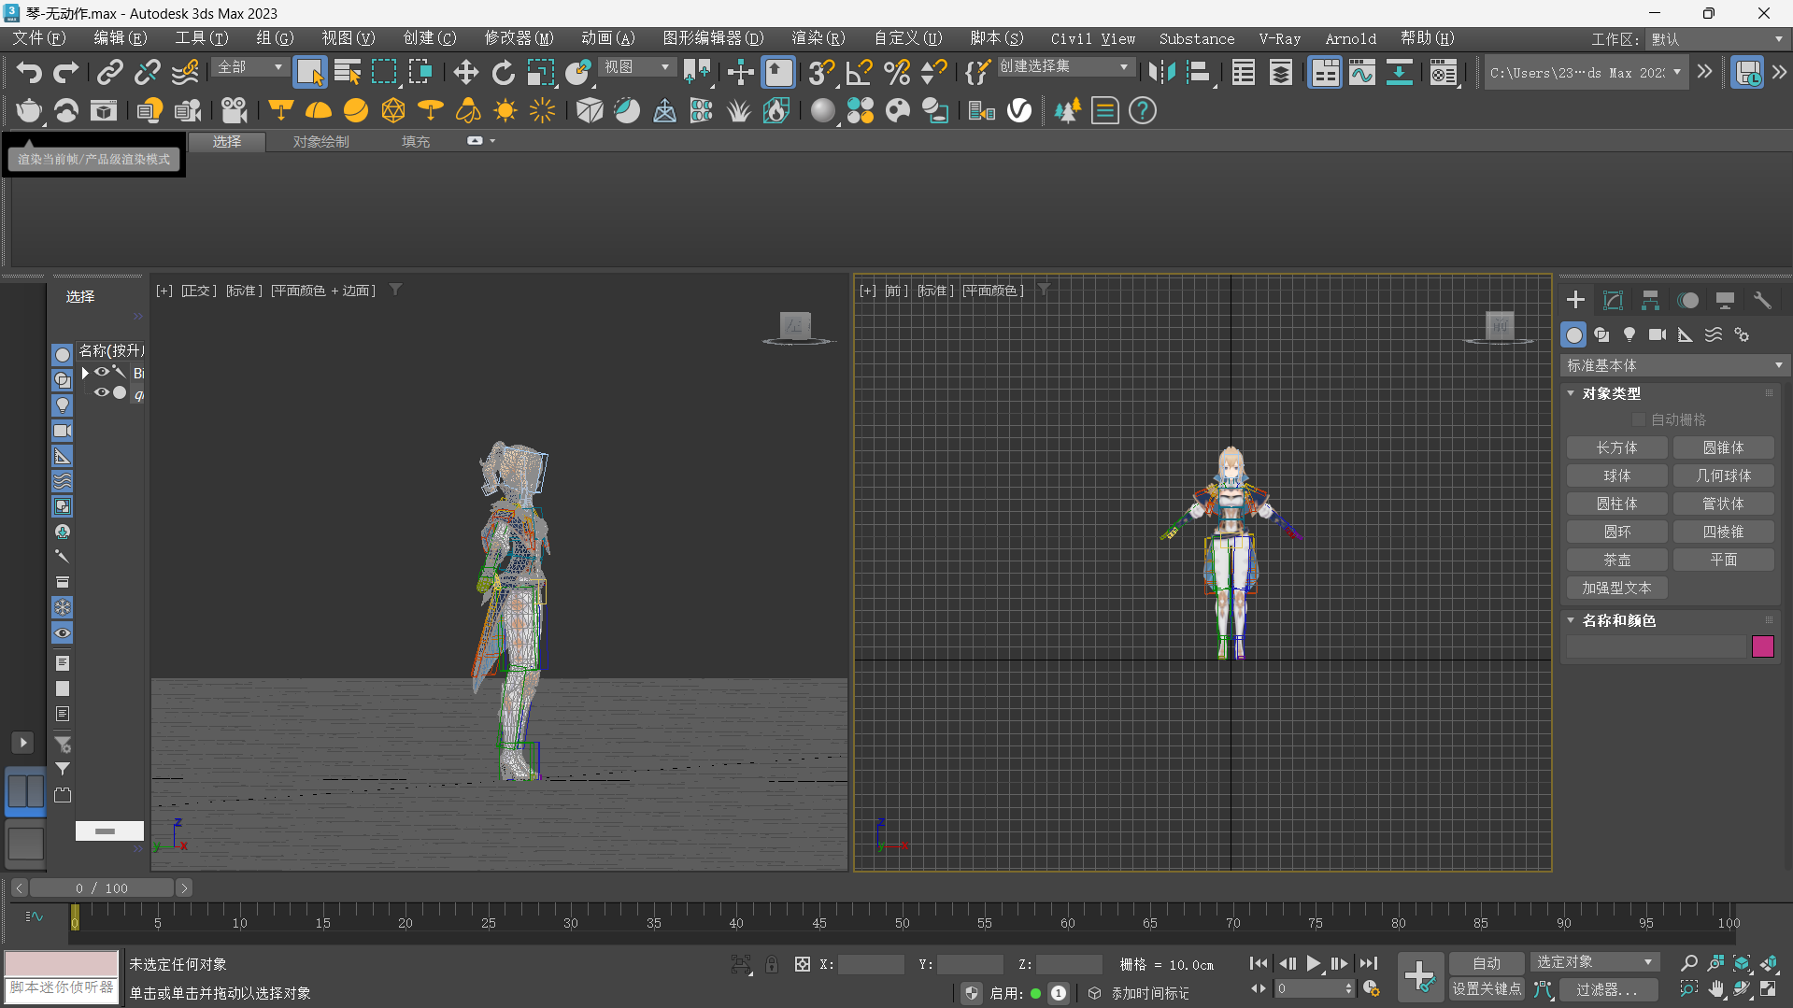Open the 视图 reference coordinate dropdown
The height and width of the screenshot is (1008, 1793).
click(637, 67)
